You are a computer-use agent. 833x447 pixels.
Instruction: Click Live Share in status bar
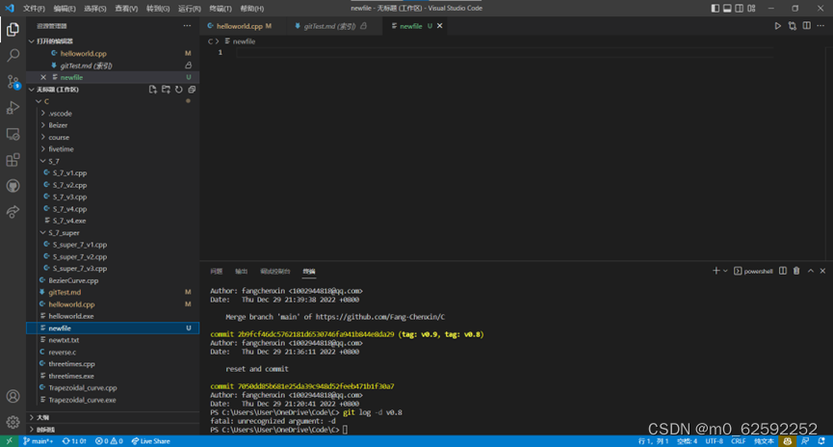151,441
